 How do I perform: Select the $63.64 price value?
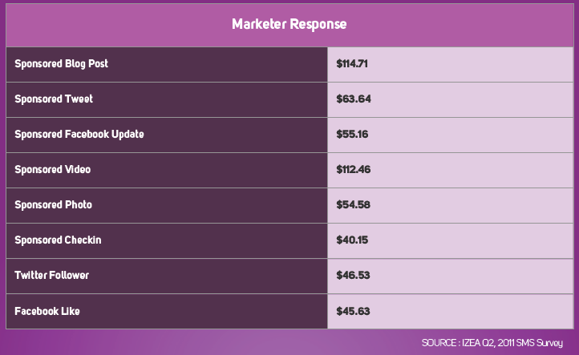[x=354, y=99]
